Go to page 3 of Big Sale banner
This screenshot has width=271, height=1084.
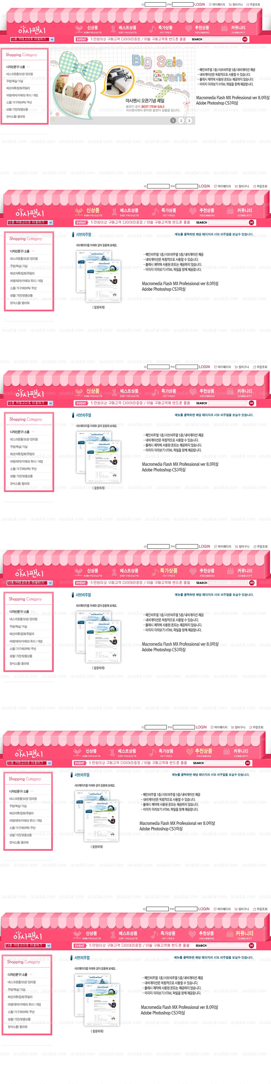click(189, 120)
